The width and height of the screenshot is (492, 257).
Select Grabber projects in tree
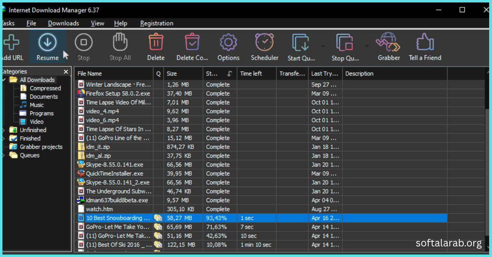(x=41, y=147)
